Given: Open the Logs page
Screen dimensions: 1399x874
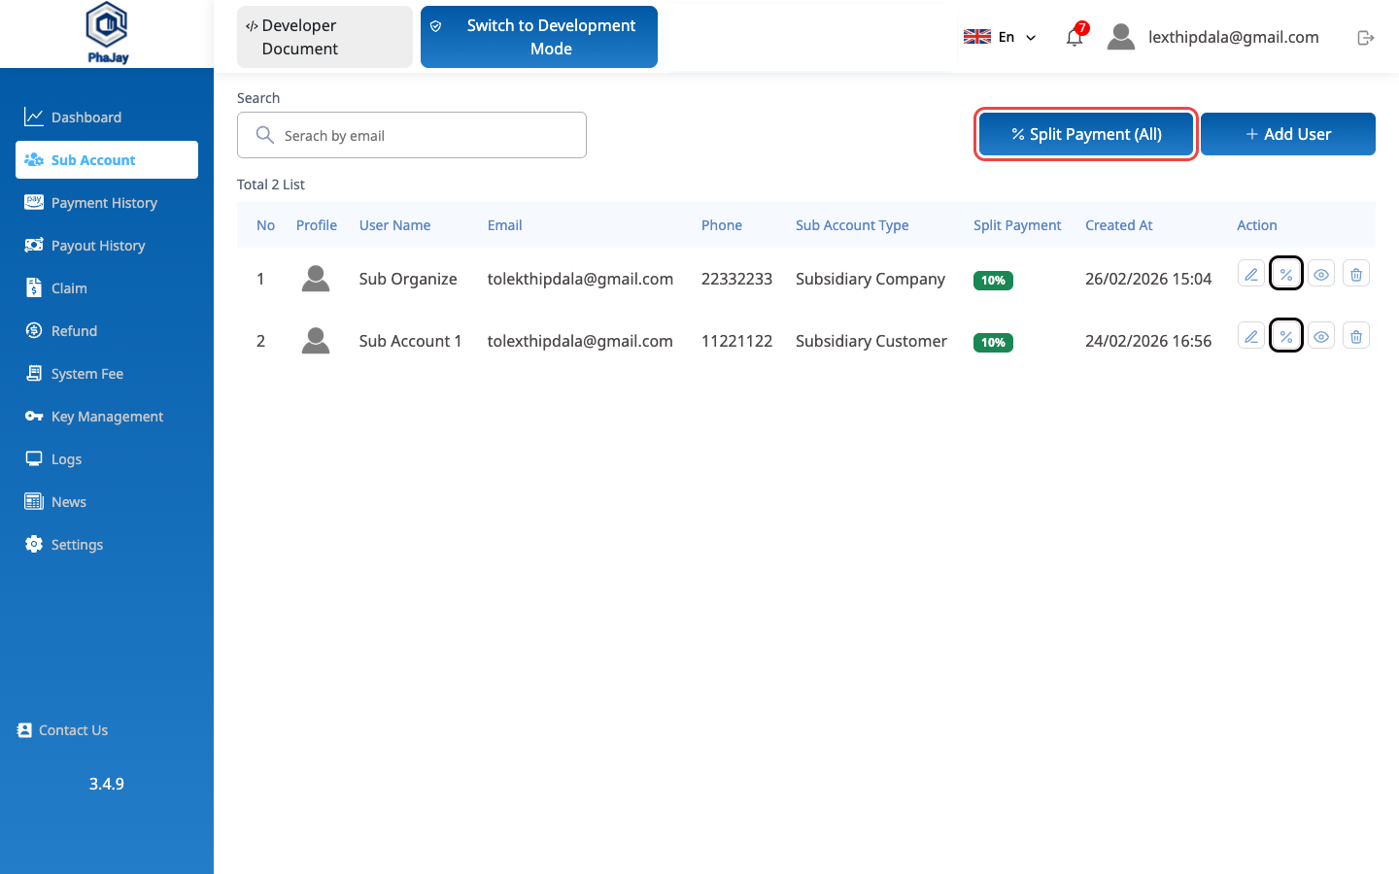Looking at the screenshot, I should point(107,459).
